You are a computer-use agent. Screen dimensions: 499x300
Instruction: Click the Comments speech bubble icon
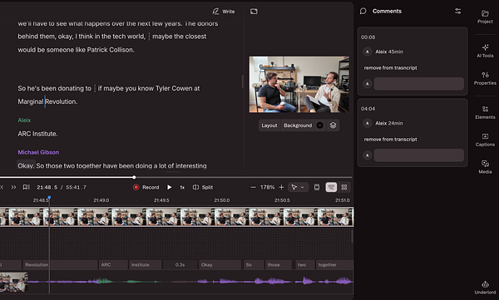[x=363, y=11]
